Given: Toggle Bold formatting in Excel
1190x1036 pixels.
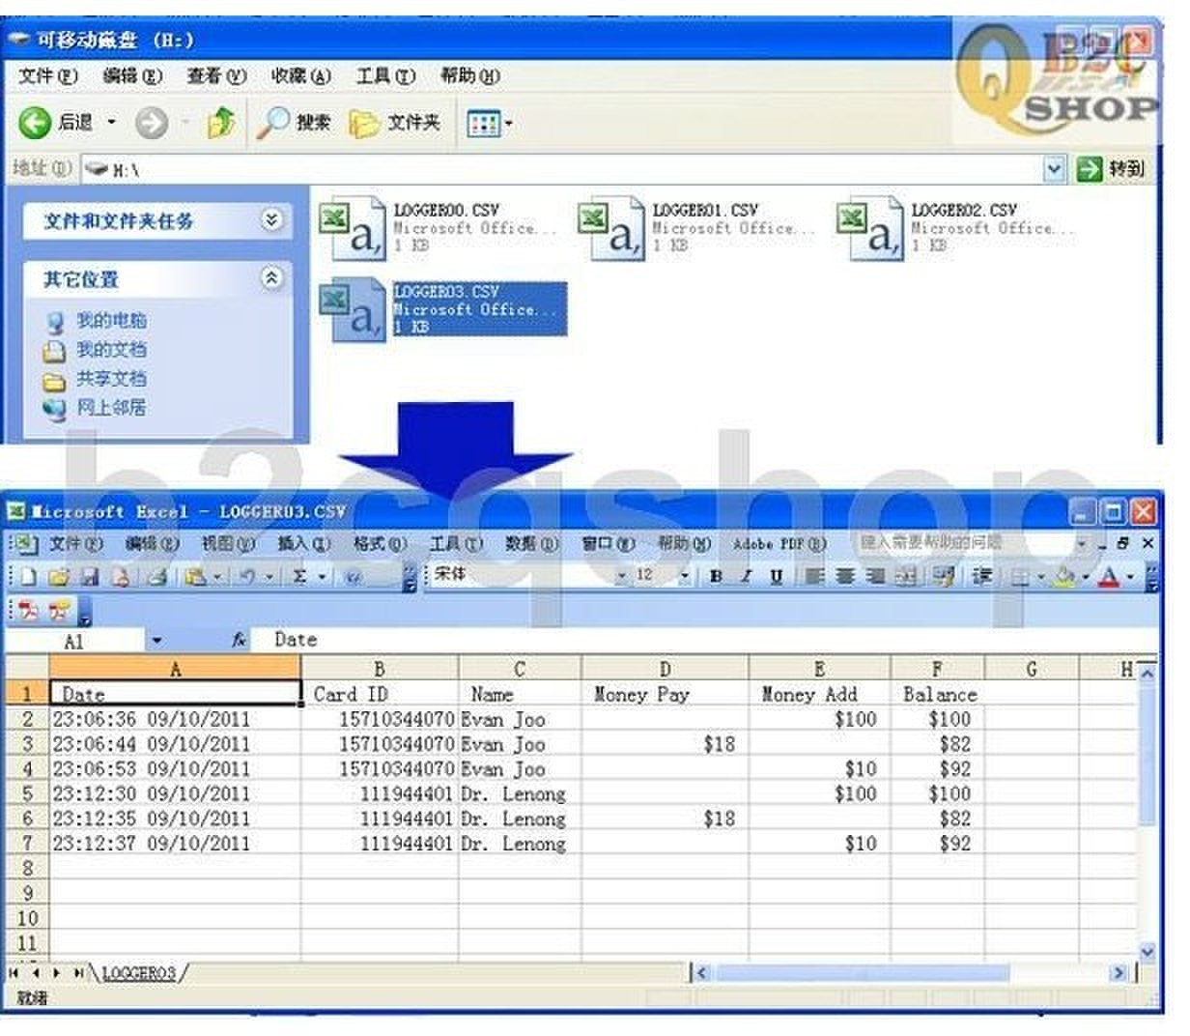Looking at the screenshot, I should click(x=716, y=577).
